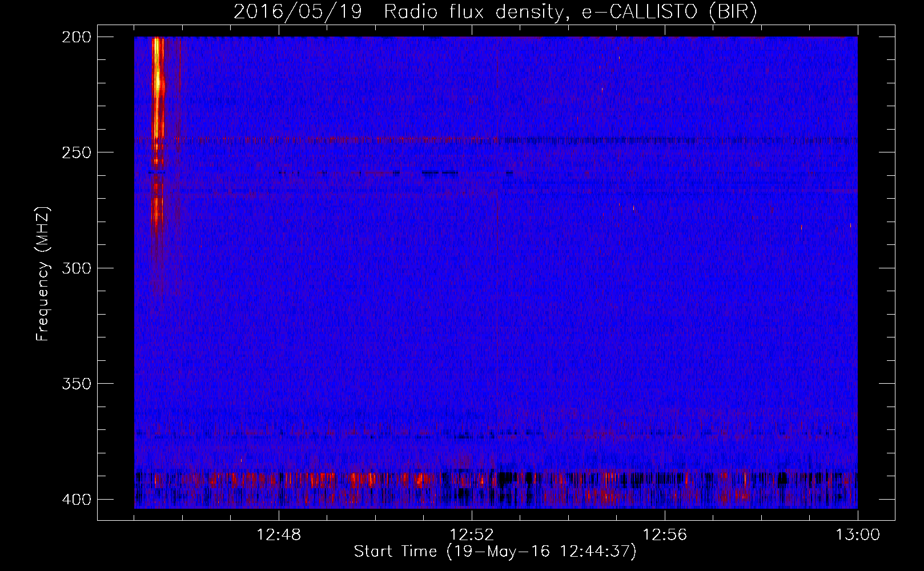This screenshot has height=571, width=924.
Task: Click the 200 frequency tick label
Action: pyautogui.click(x=76, y=37)
